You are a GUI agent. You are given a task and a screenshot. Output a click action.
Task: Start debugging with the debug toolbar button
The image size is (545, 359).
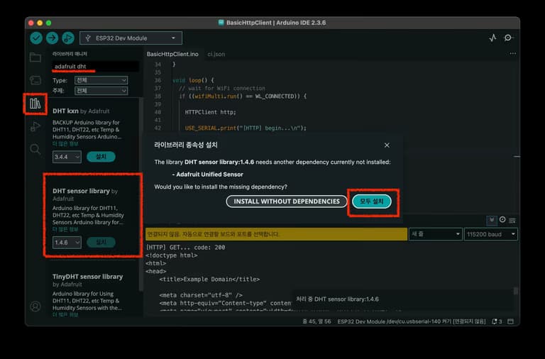(x=67, y=38)
